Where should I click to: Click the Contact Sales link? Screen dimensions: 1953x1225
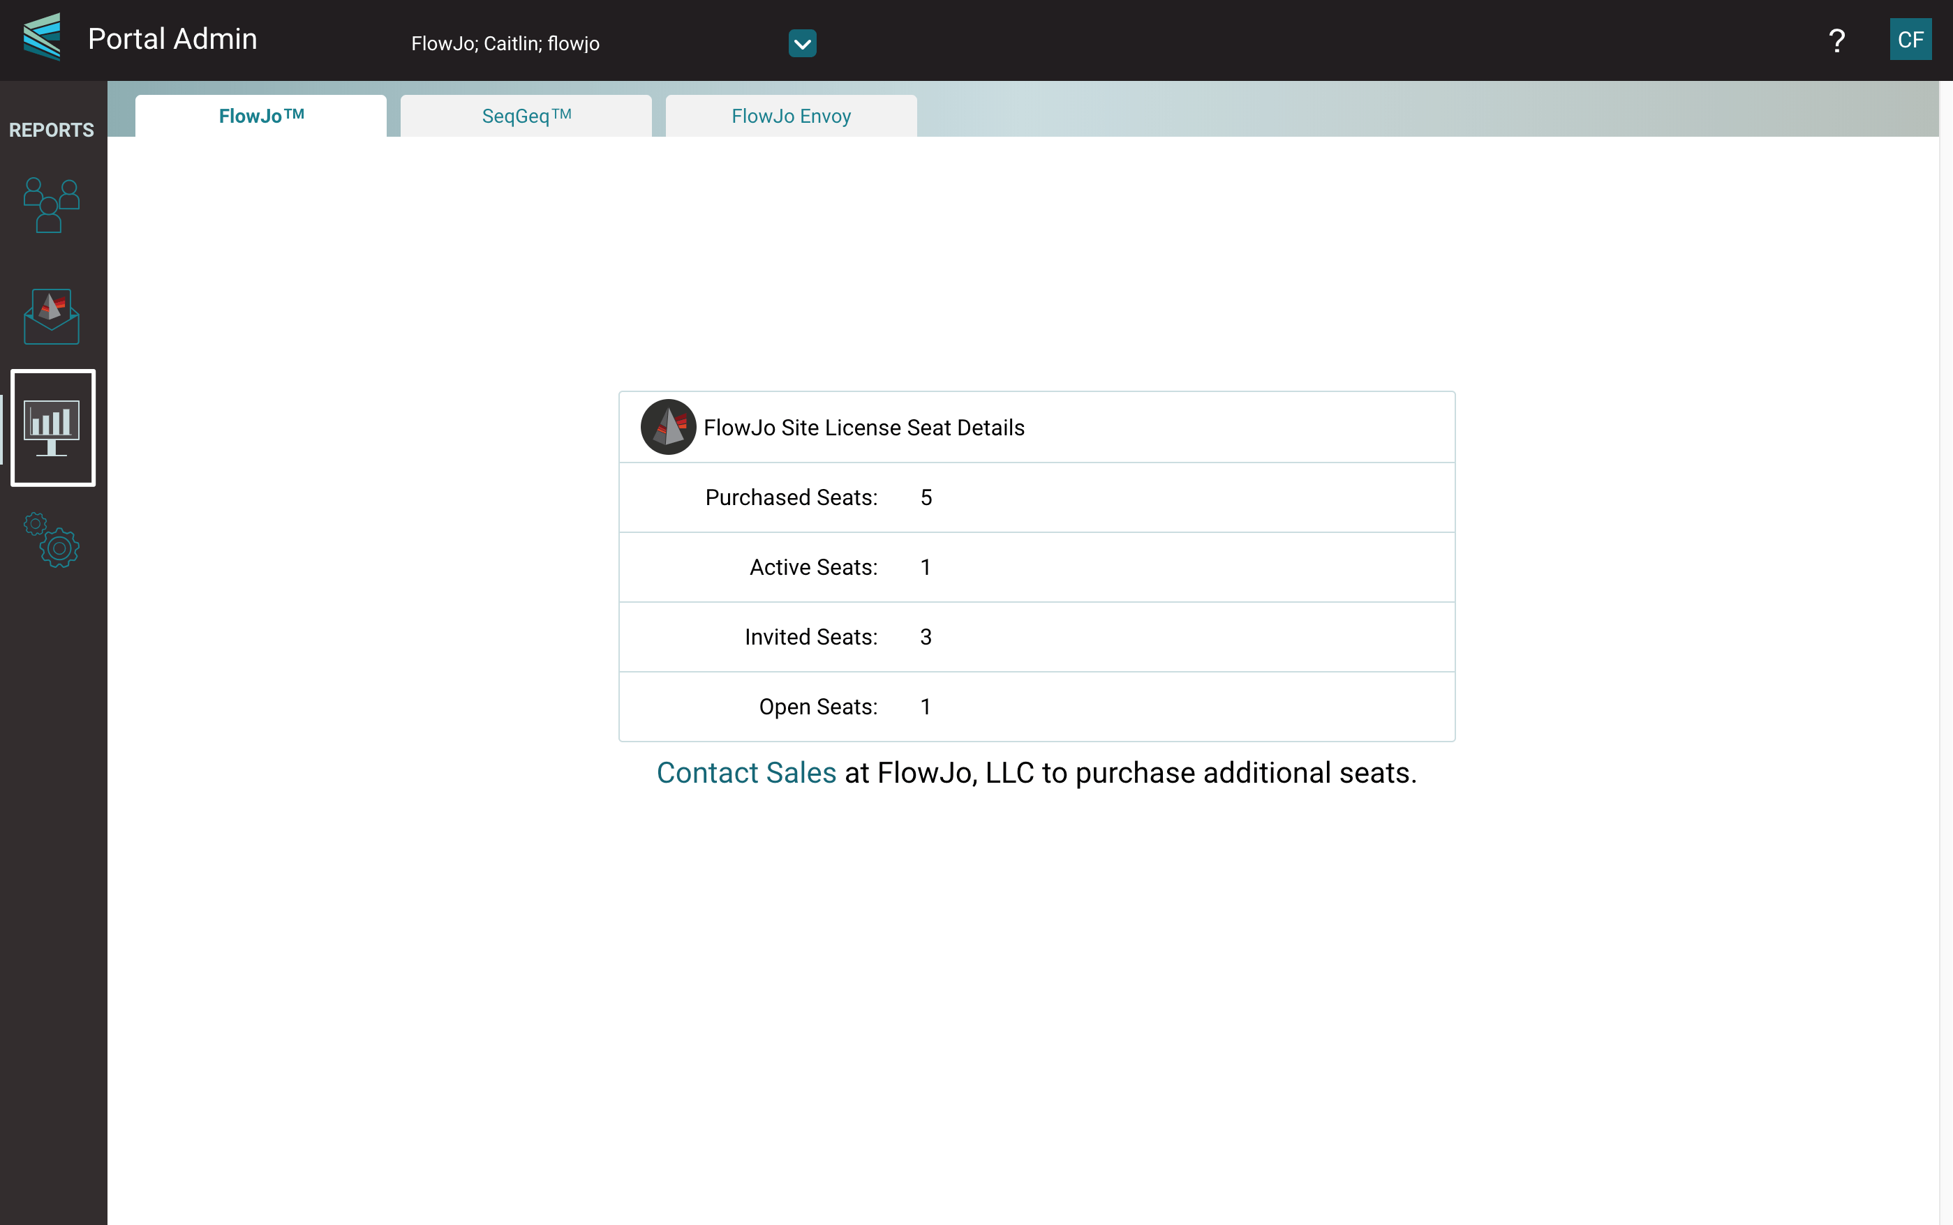pyautogui.click(x=745, y=773)
